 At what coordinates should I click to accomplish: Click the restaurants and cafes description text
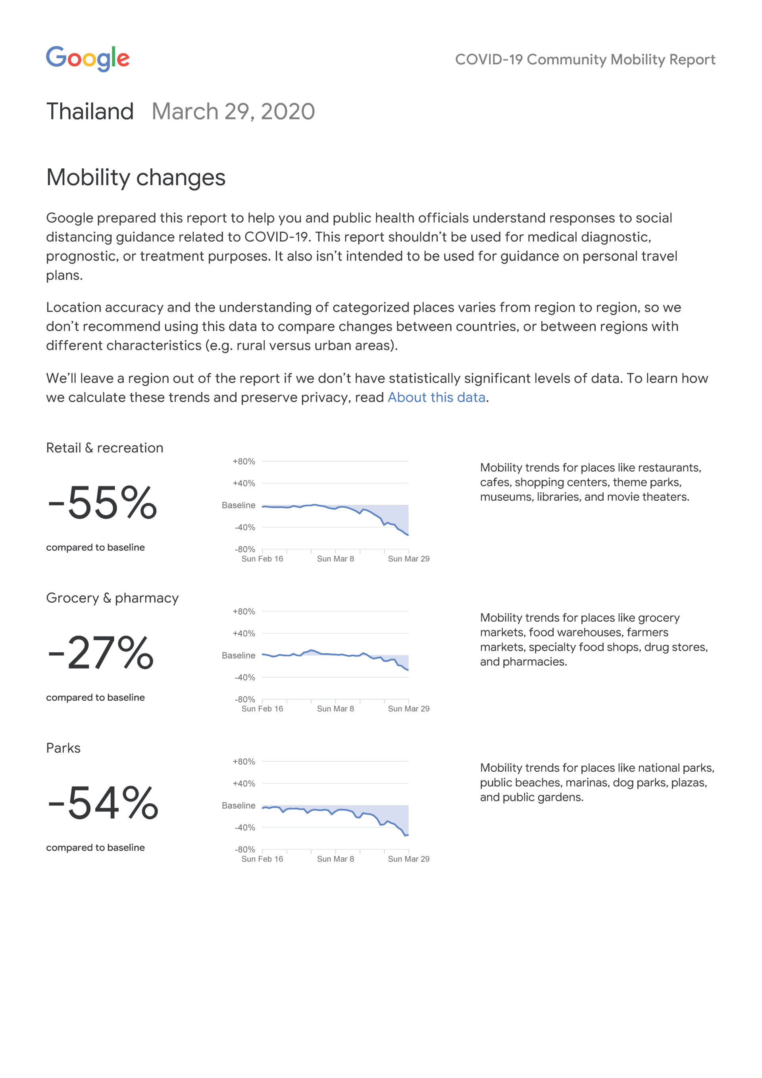pos(590,482)
